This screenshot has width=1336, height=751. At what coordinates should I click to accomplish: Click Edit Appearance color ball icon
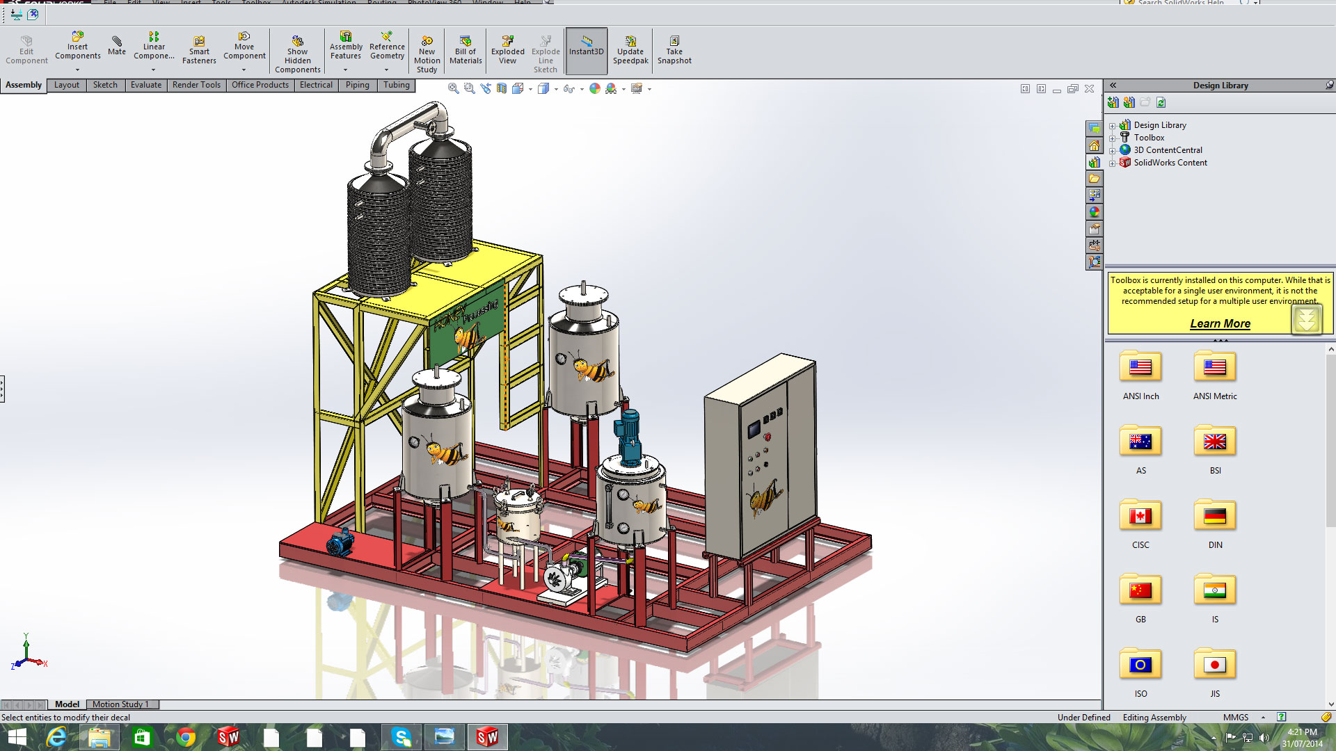pyautogui.click(x=594, y=88)
